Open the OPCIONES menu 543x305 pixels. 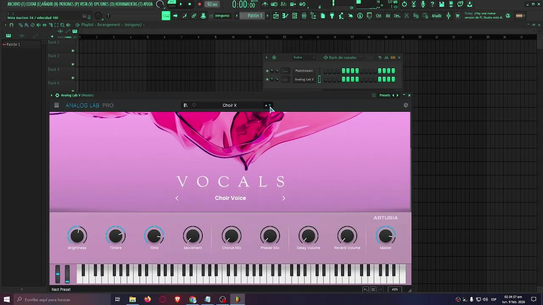(104, 4)
